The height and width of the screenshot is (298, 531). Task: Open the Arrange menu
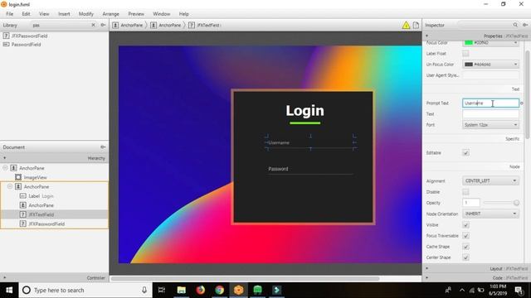point(110,14)
